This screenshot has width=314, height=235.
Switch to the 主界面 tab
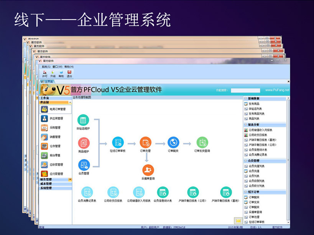[x=48, y=81]
